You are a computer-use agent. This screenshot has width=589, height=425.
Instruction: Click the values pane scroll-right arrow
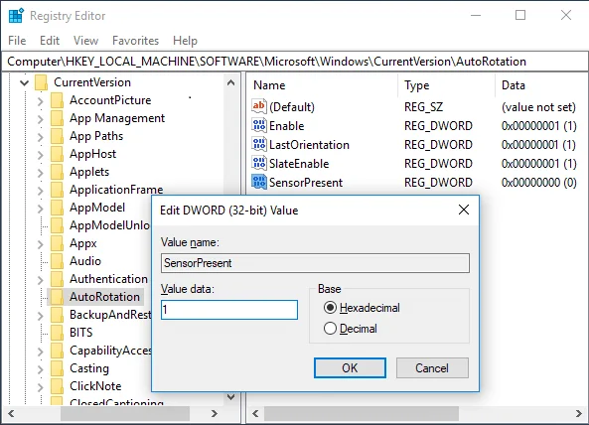(578, 413)
